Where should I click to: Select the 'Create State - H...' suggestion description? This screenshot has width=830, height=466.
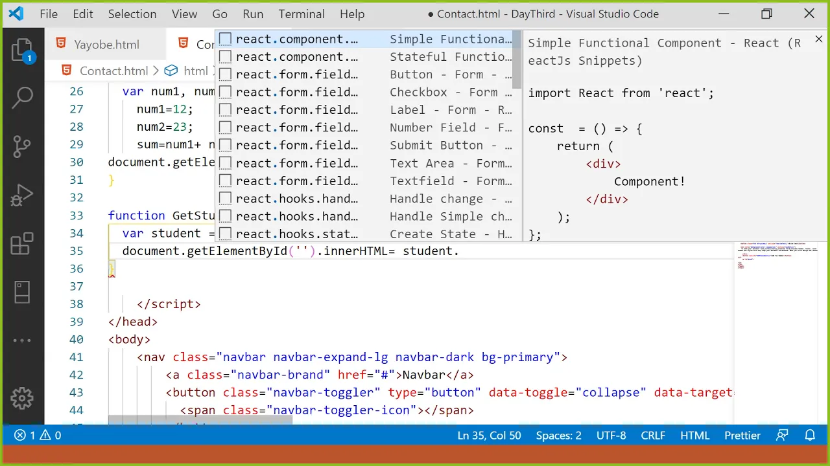[451, 234]
